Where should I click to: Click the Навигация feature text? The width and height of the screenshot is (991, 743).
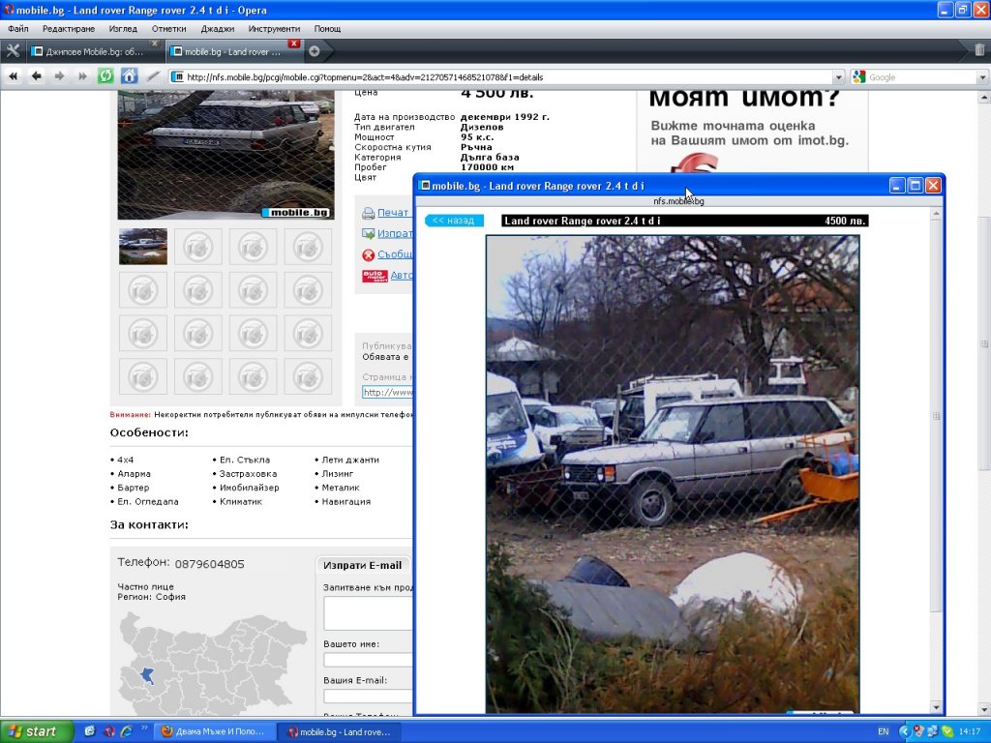[346, 502]
